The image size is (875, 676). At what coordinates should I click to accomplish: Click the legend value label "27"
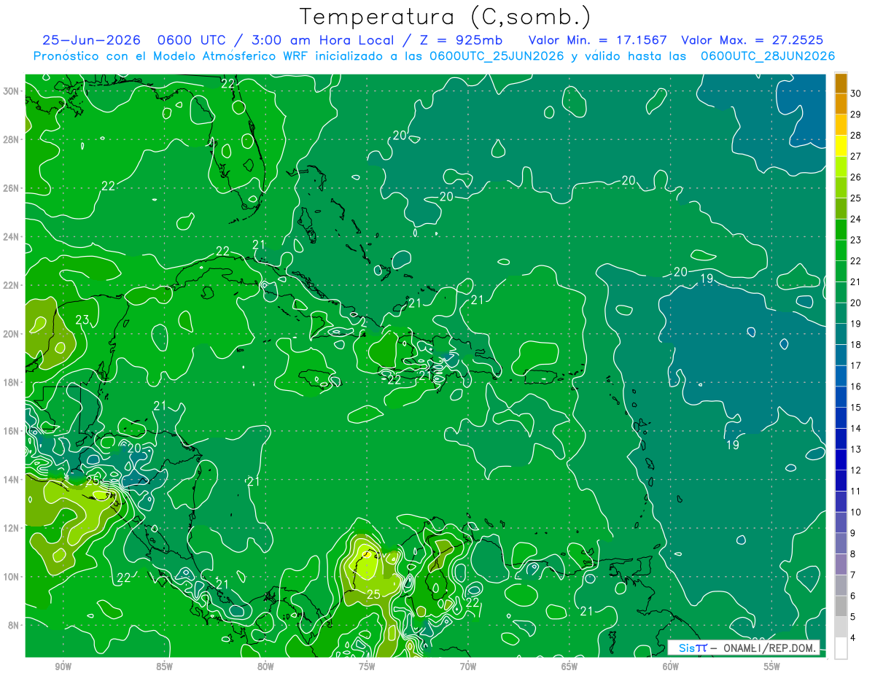point(856,156)
